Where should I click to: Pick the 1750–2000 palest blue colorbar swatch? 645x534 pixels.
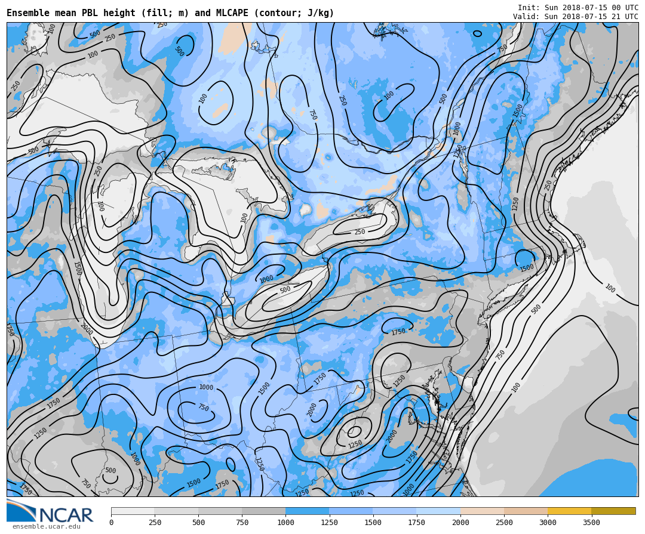(438, 511)
